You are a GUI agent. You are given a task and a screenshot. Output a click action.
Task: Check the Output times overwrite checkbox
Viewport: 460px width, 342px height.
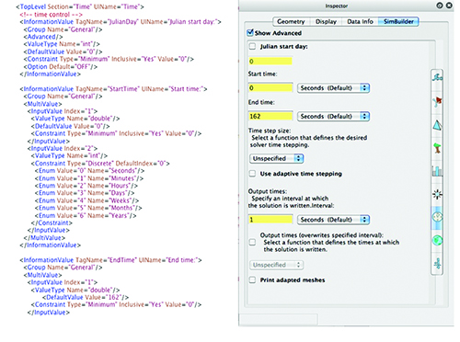(x=252, y=242)
